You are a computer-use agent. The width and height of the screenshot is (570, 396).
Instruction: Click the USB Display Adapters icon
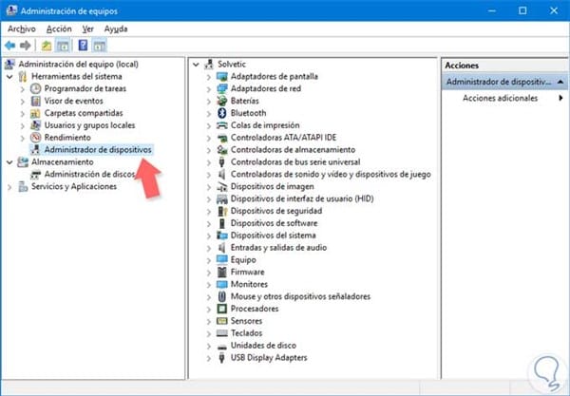(221, 357)
